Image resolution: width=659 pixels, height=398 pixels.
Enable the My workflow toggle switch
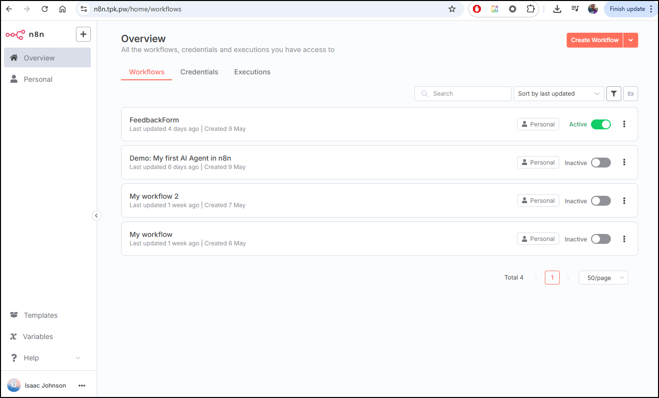[x=600, y=239]
